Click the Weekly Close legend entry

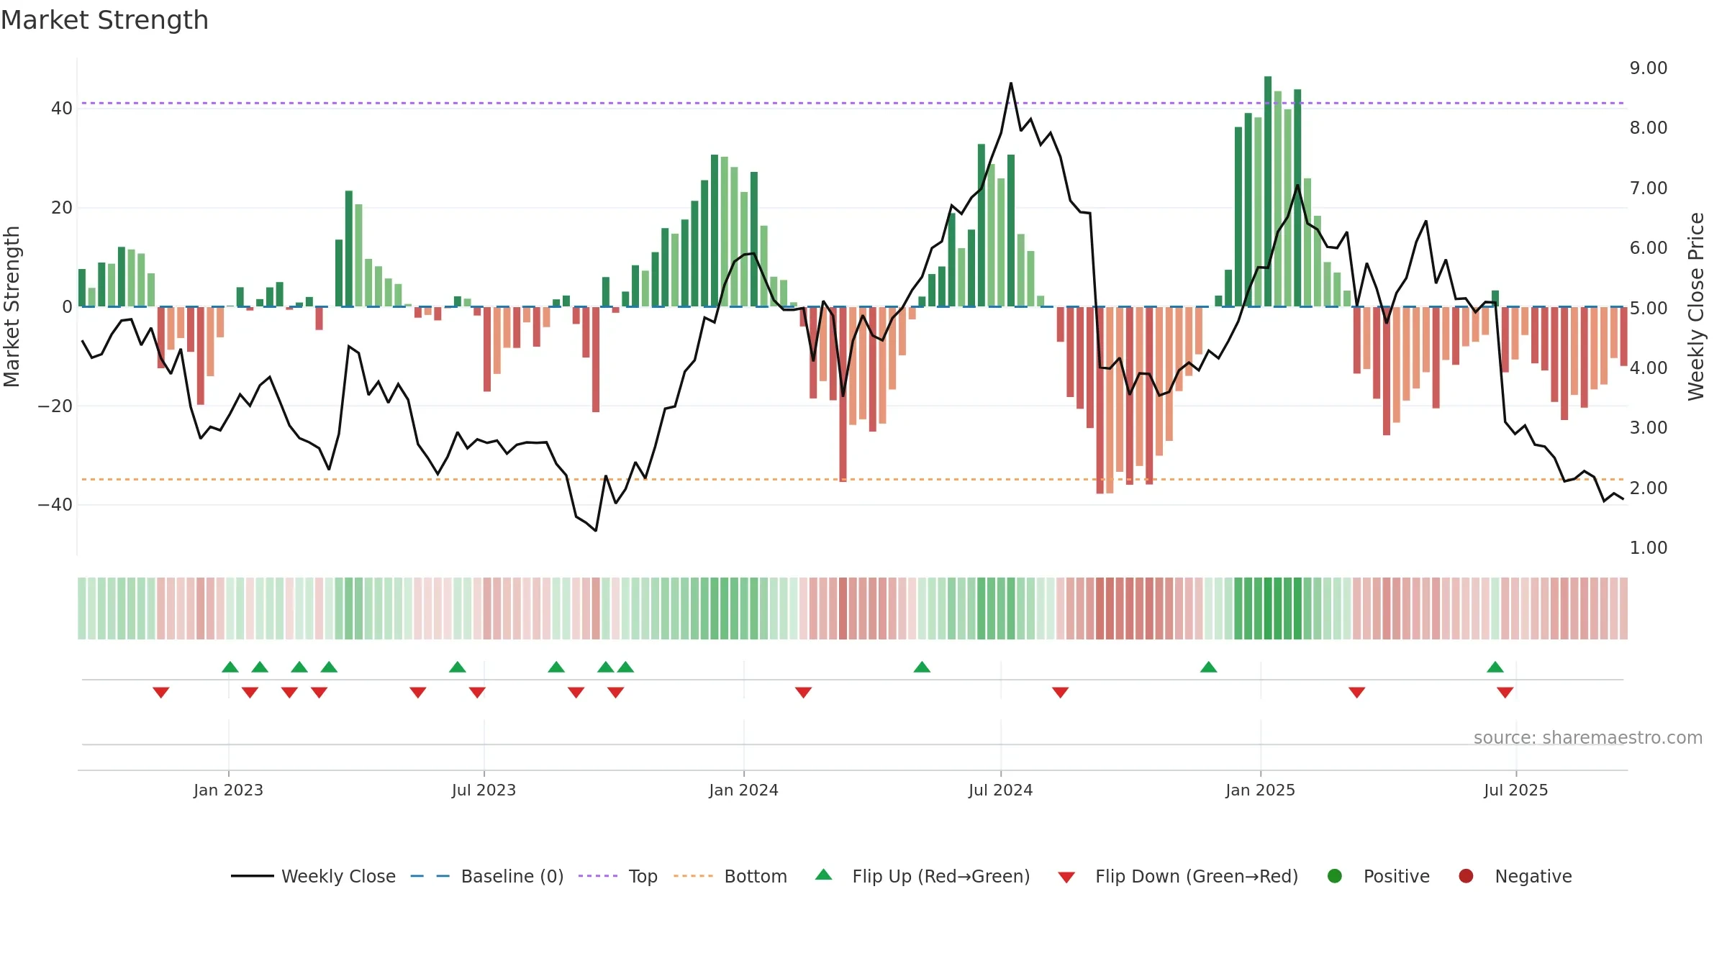313,876
